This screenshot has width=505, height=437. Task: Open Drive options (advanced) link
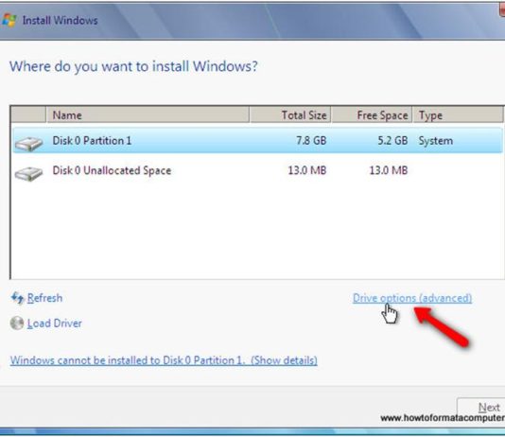pyautogui.click(x=412, y=298)
